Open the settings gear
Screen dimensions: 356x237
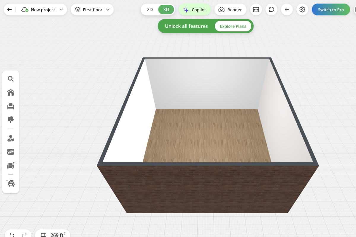click(302, 9)
